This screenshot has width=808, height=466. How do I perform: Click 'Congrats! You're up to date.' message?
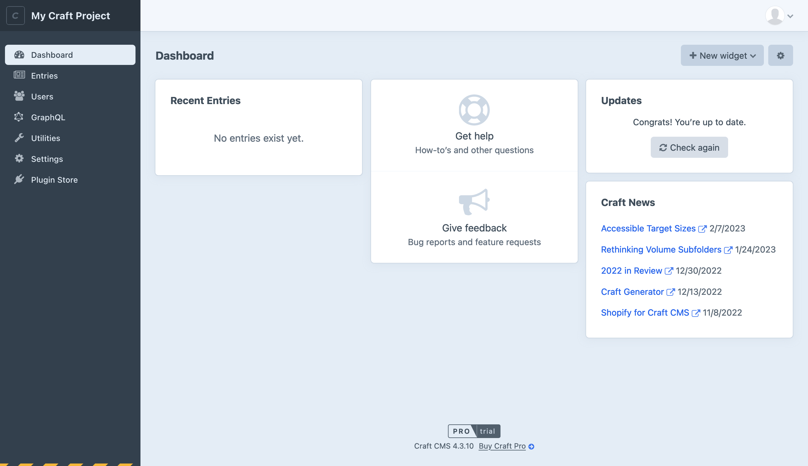[x=689, y=122]
